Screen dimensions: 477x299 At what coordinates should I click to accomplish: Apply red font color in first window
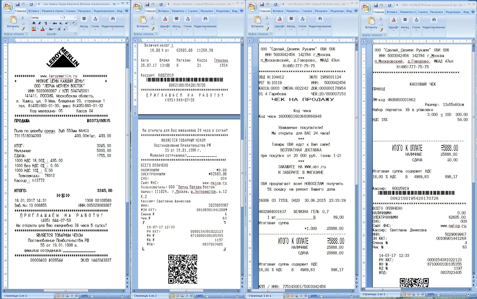click(43, 29)
